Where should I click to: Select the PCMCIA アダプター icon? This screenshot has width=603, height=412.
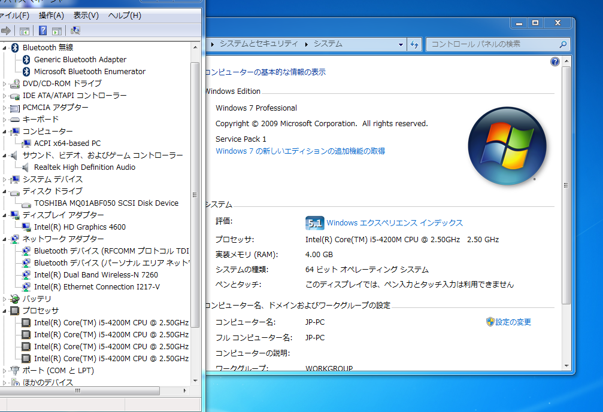click(15, 108)
